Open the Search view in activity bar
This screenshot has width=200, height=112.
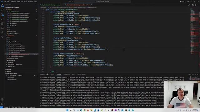click(2, 10)
